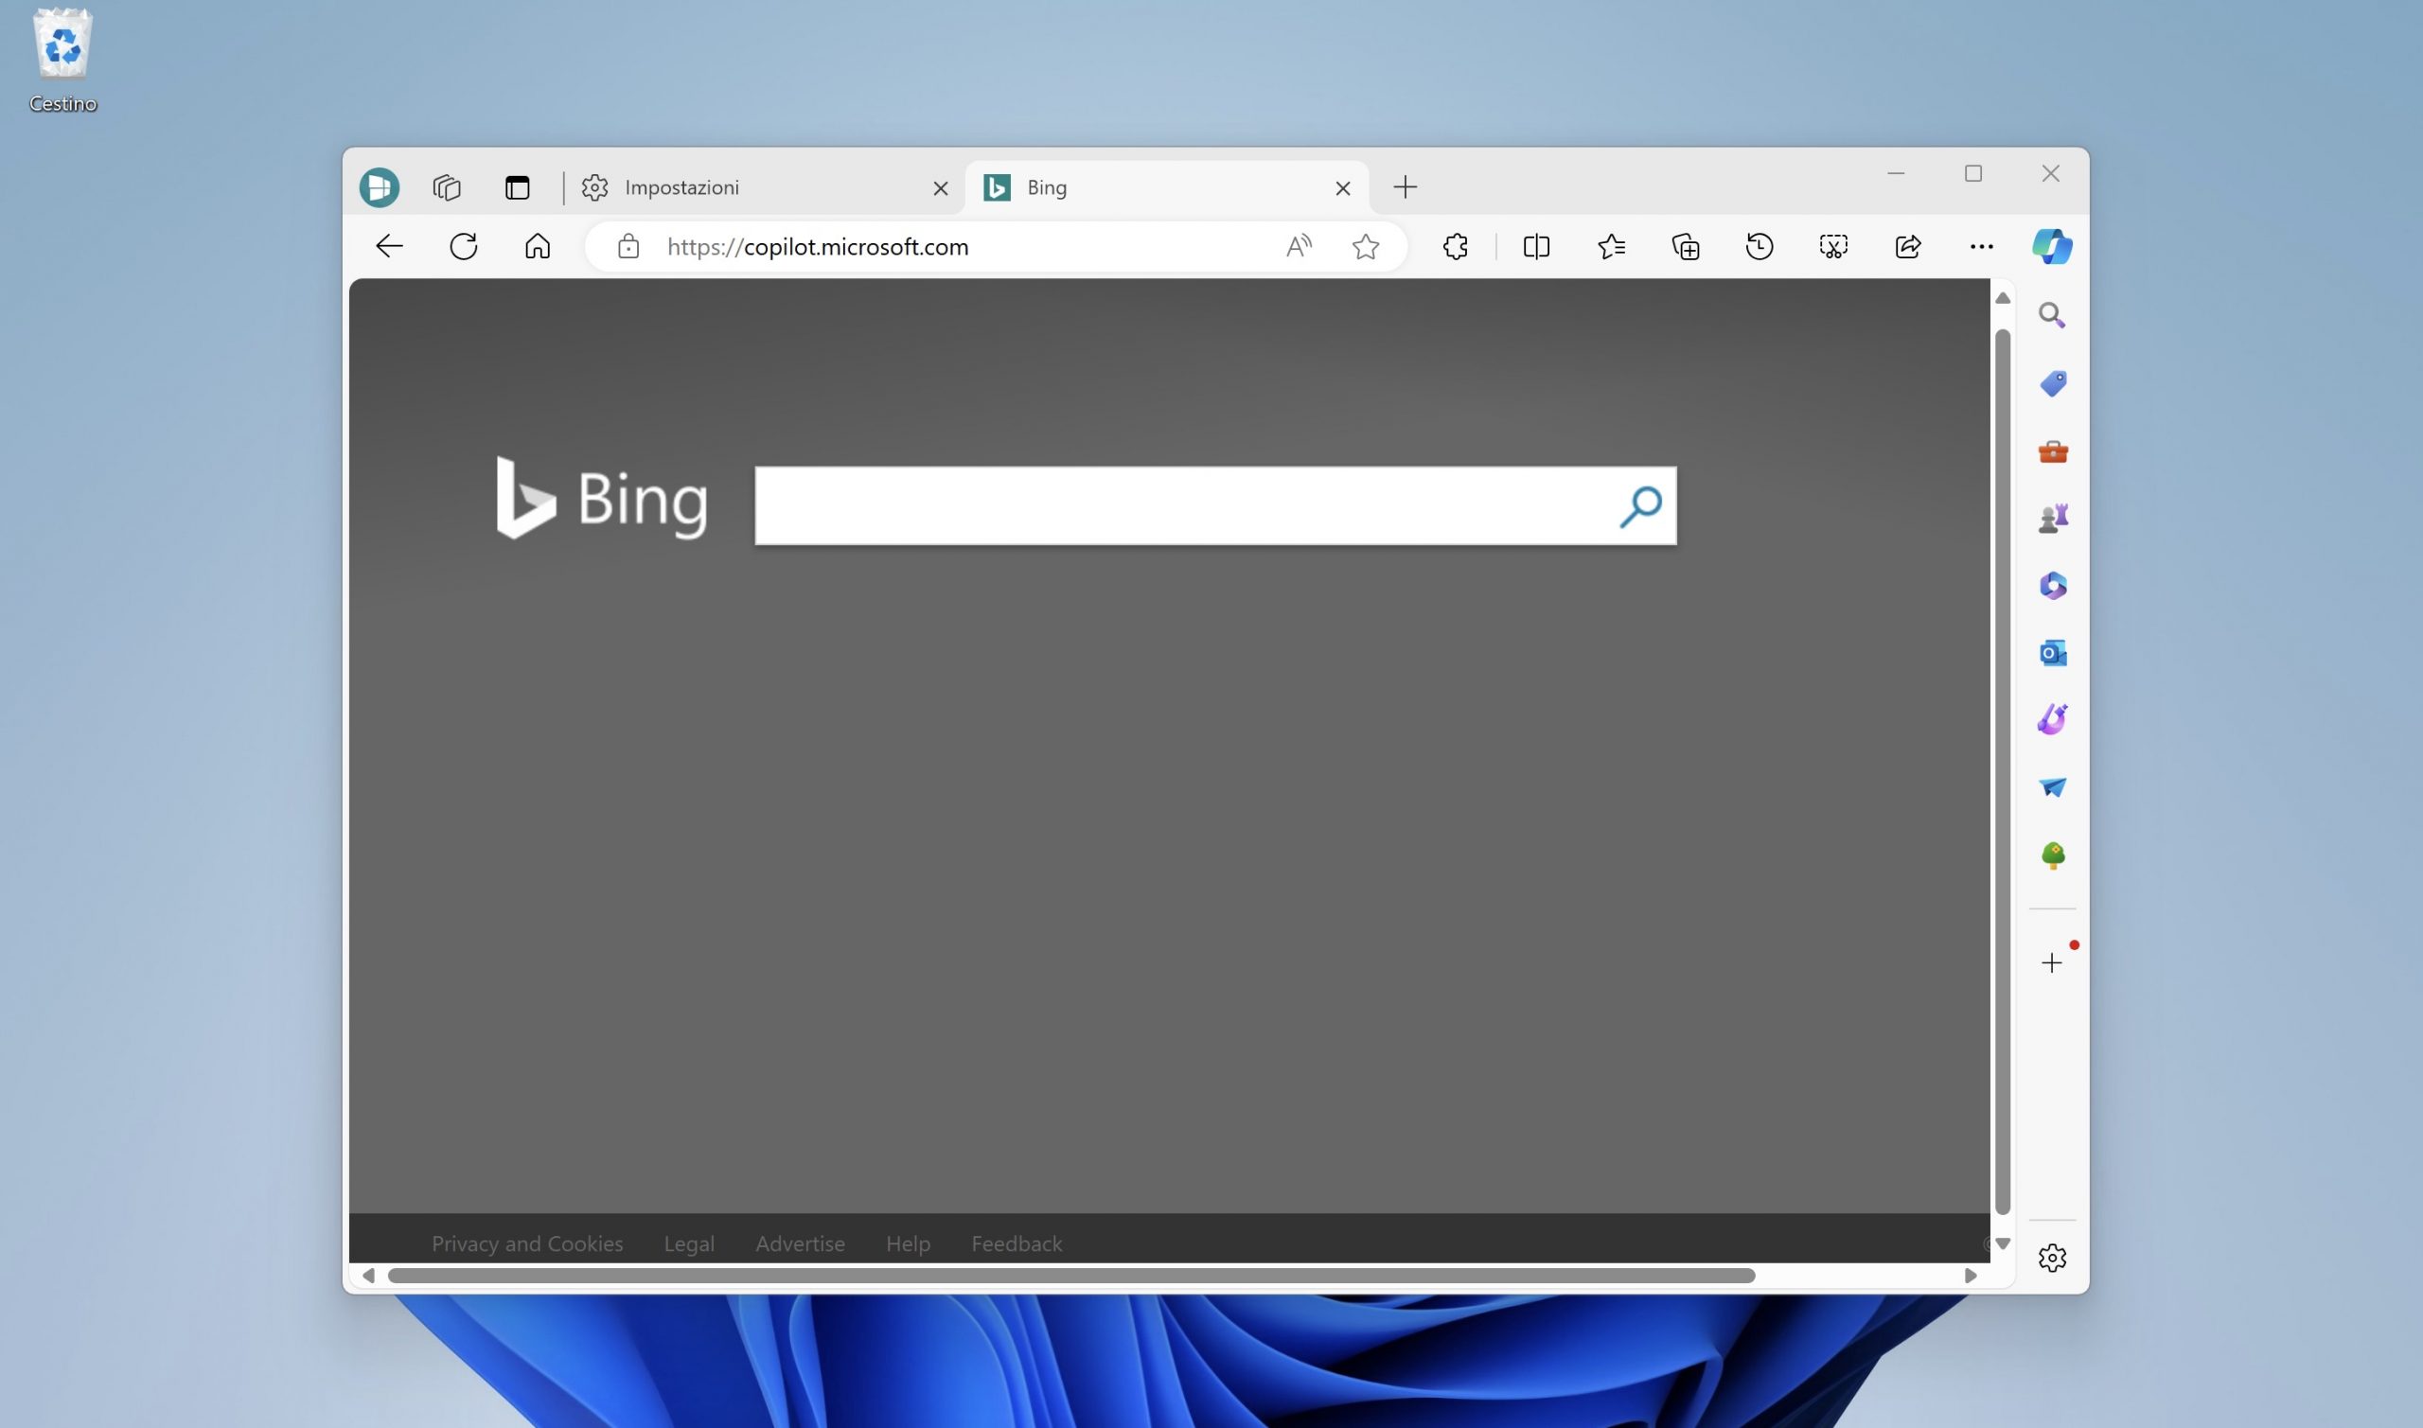Open Privacy and Cookies link
2423x1428 pixels.
click(526, 1243)
